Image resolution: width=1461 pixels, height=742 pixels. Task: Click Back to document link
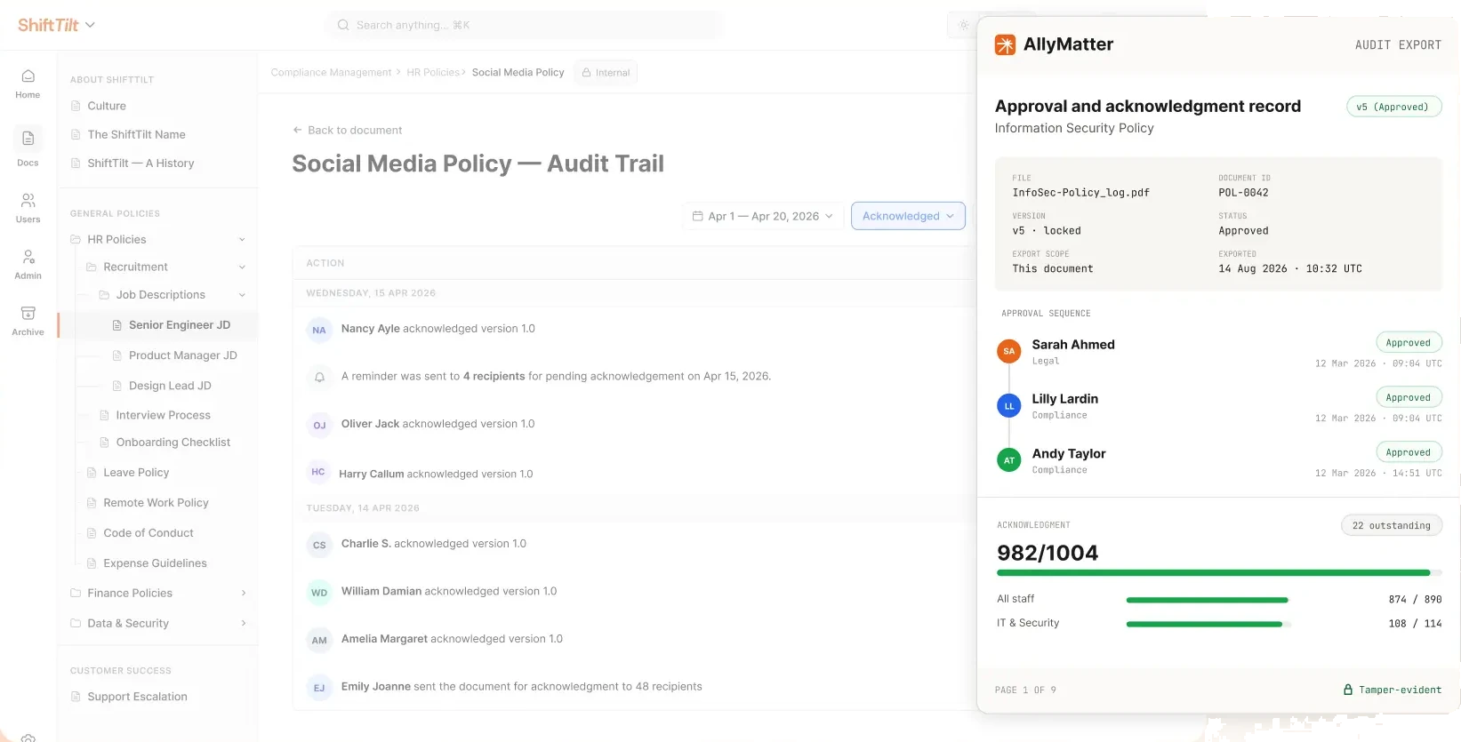(348, 131)
